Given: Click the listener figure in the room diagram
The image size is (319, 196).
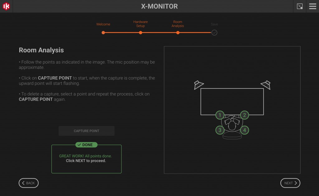Looking at the screenshot, I should 232,125.
